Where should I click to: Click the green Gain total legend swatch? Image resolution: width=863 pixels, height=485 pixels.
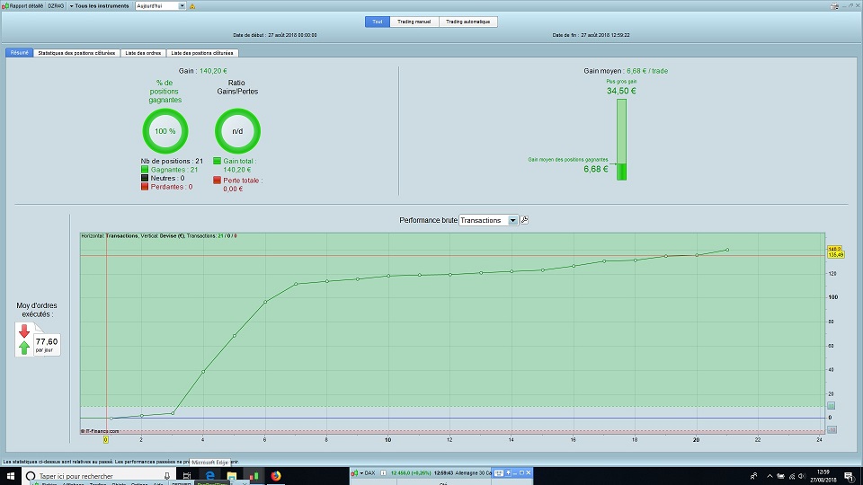pyautogui.click(x=217, y=161)
